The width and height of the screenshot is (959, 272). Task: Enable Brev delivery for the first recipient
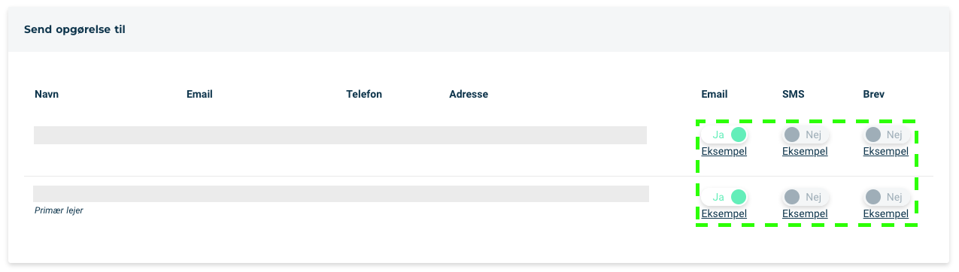click(x=887, y=134)
